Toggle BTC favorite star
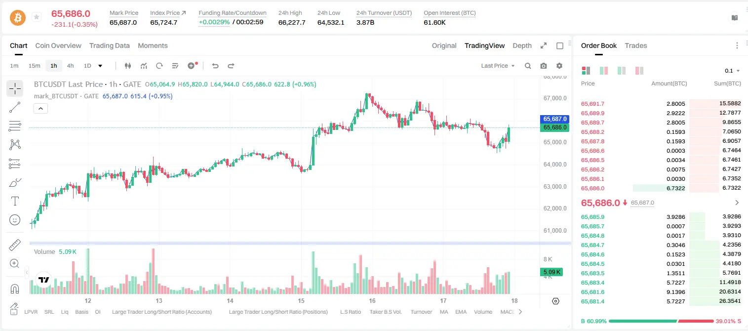 (37, 17)
